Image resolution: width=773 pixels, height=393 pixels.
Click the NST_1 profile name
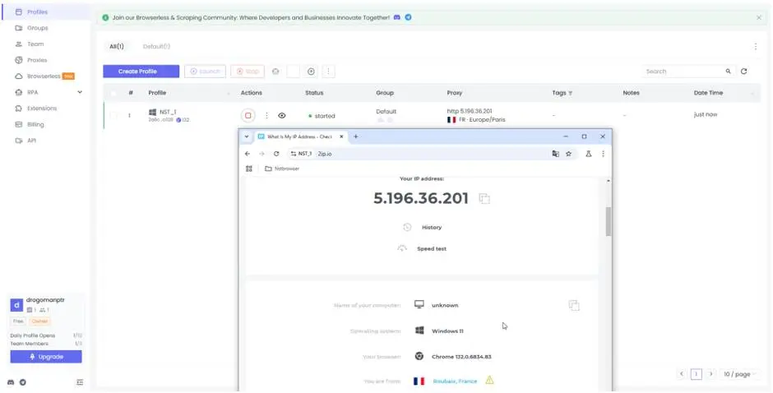(x=168, y=112)
